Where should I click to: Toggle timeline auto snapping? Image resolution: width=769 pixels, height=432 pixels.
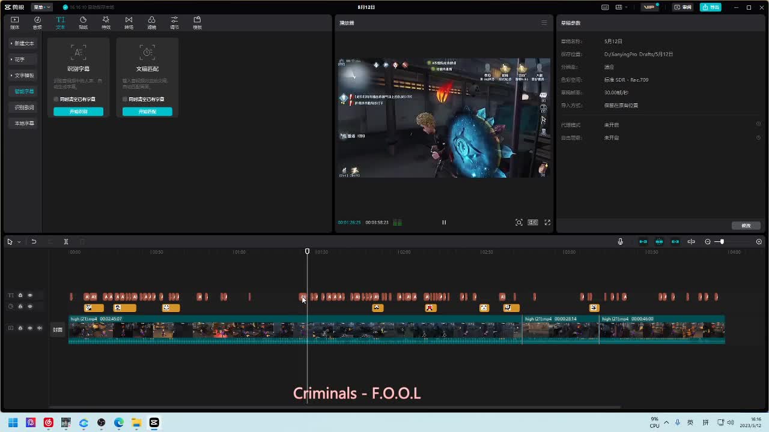[659, 242]
